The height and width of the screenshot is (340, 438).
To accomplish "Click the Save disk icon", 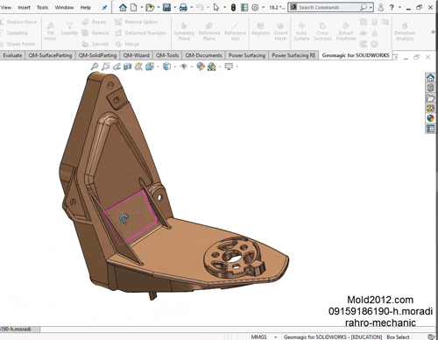I will pos(166,7).
